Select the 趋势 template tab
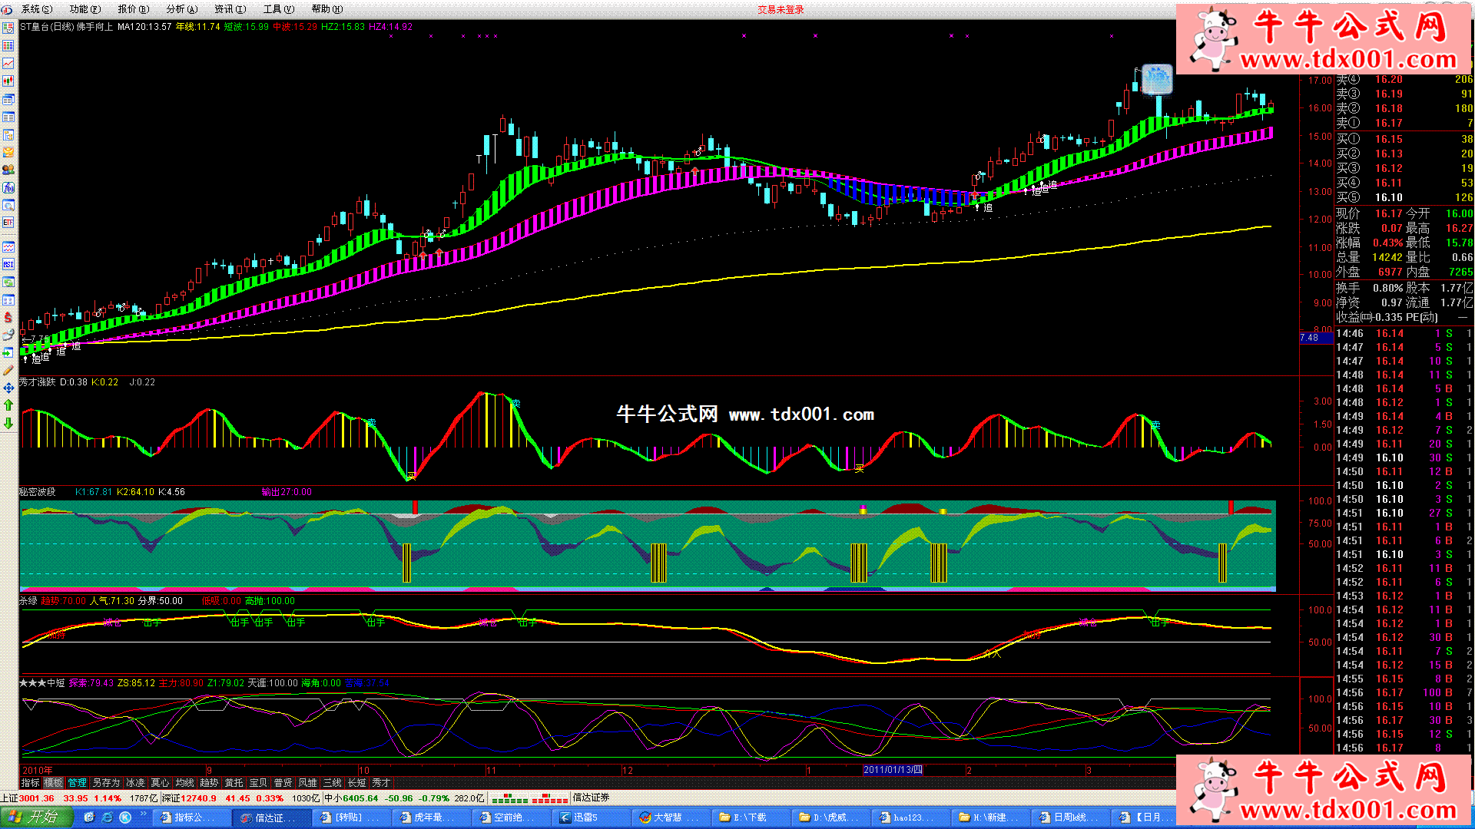This screenshot has height=829, width=1475. (209, 783)
